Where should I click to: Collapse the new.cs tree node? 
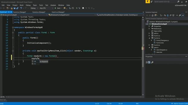(x=149, y=48)
